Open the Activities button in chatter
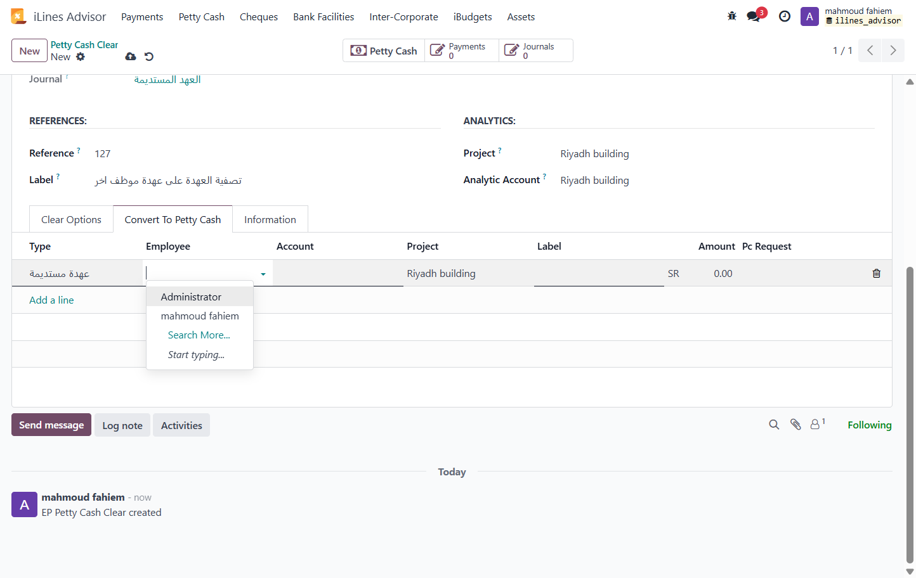916x578 pixels. tap(181, 425)
